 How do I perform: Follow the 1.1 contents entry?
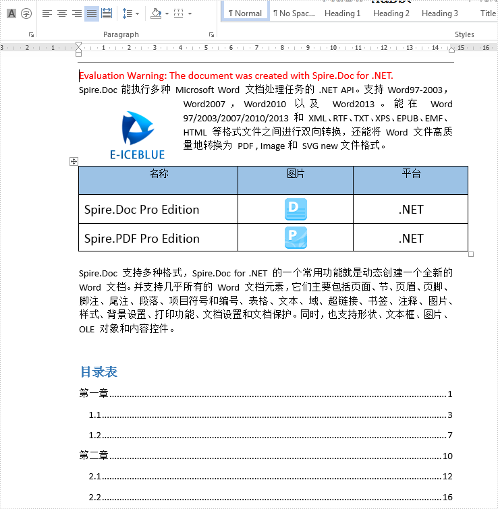pyautogui.click(x=271, y=415)
